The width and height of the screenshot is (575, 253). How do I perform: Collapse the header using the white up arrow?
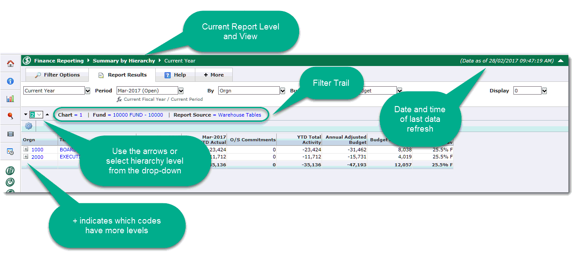(560, 61)
